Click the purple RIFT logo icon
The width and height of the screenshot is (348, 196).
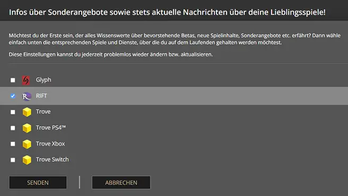[27, 96]
